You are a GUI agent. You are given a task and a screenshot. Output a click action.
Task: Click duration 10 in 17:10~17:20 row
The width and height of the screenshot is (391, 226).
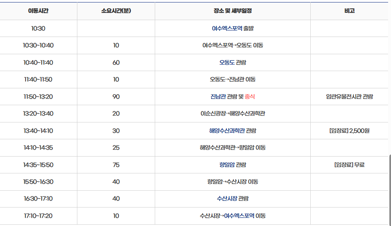[x=116, y=216]
